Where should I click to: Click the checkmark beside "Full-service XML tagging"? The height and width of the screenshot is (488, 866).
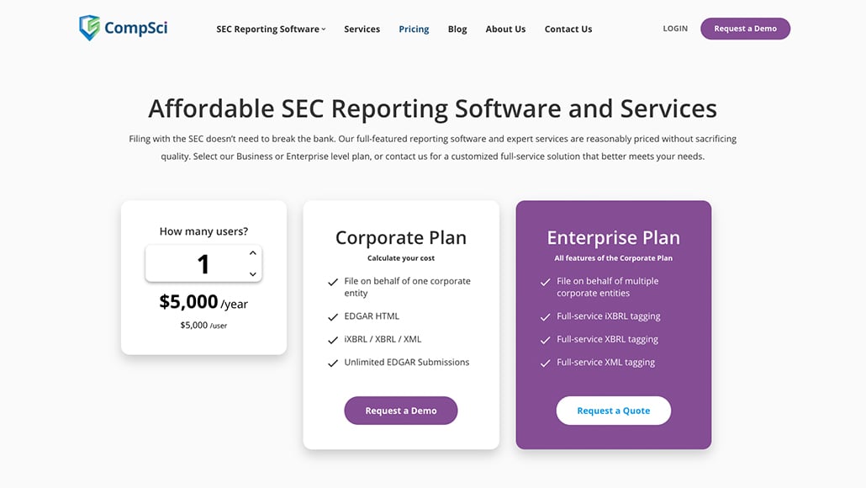(x=545, y=362)
